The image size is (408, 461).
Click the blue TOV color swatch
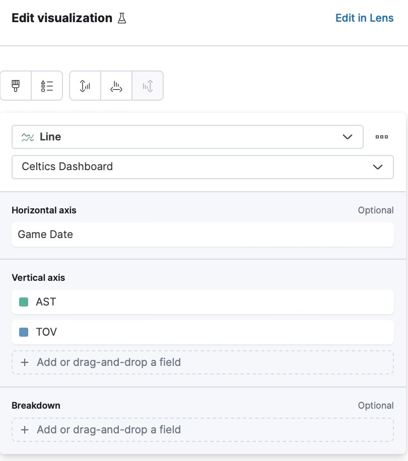23,332
